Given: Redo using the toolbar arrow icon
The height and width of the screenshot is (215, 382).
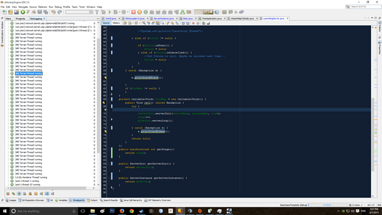Looking at the screenshot, I should pos(59,12).
